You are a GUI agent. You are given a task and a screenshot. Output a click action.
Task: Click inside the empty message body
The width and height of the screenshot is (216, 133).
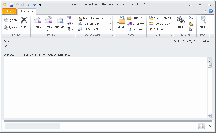[106, 88]
